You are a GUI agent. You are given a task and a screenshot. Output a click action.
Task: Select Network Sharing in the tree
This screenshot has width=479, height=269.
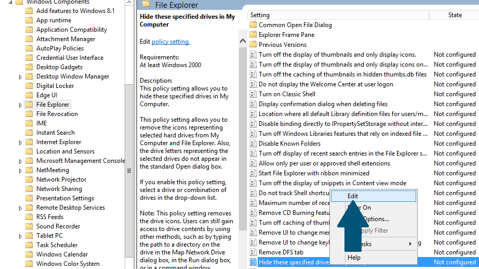(x=59, y=189)
